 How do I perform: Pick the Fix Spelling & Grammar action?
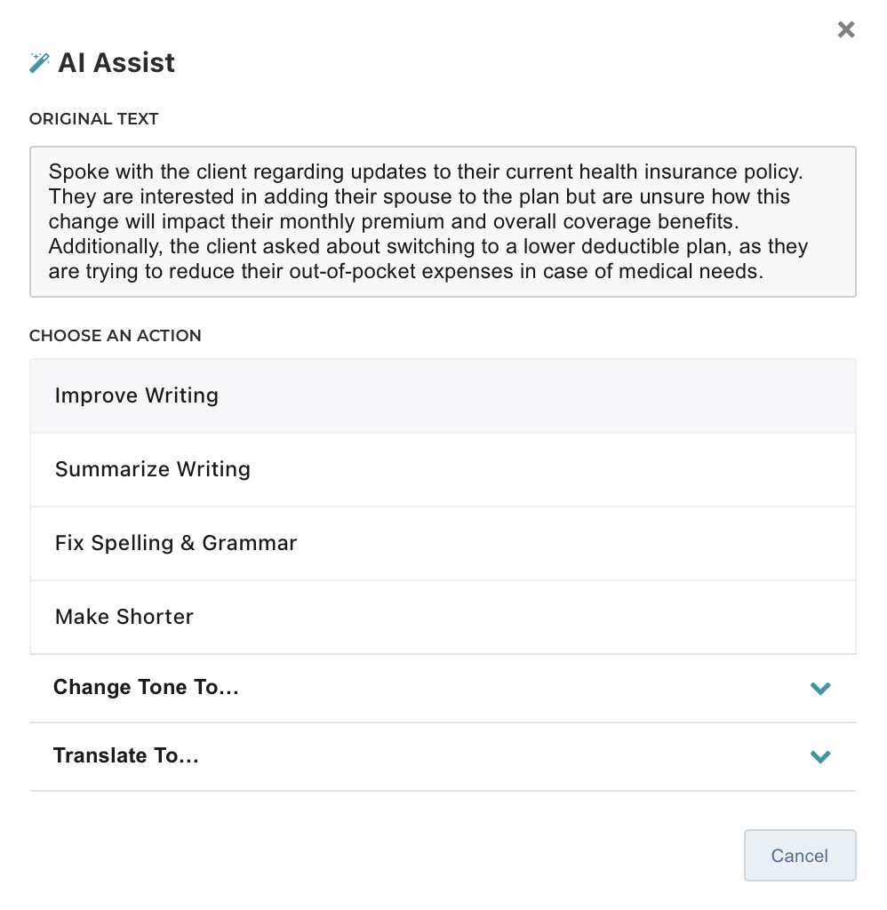[176, 544]
